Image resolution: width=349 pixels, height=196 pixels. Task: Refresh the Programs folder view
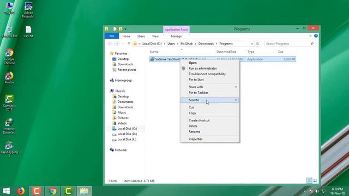pyautogui.click(x=257, y=44)
